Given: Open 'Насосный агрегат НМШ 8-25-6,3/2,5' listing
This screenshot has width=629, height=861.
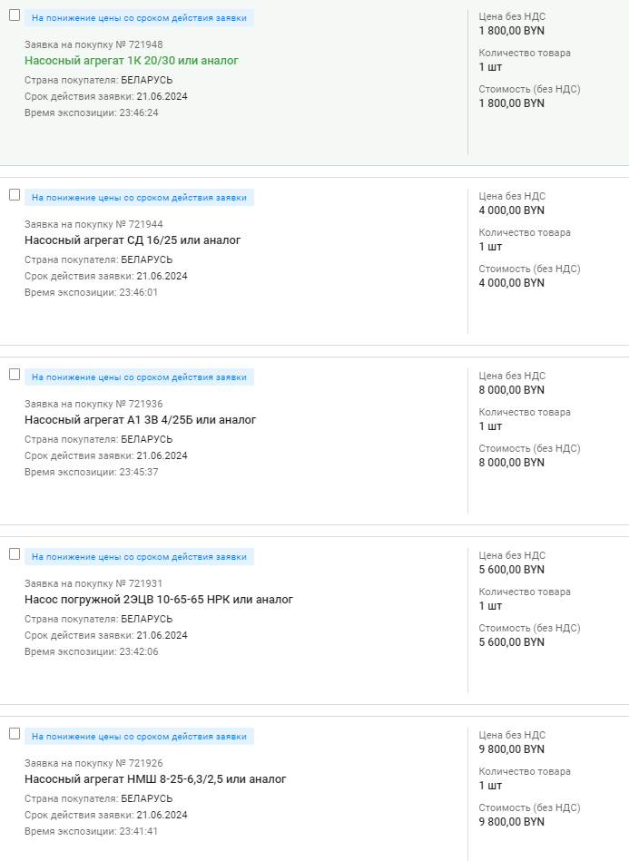Looking at the screenshot, I should click(155, 779).
